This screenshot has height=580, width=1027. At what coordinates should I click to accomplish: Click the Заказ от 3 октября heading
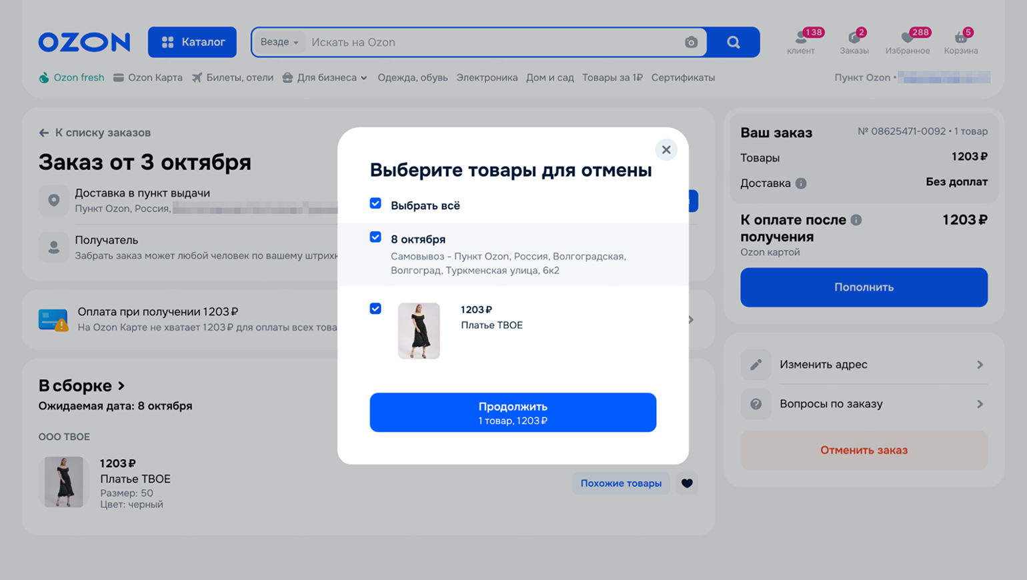[x=145, y=162]
